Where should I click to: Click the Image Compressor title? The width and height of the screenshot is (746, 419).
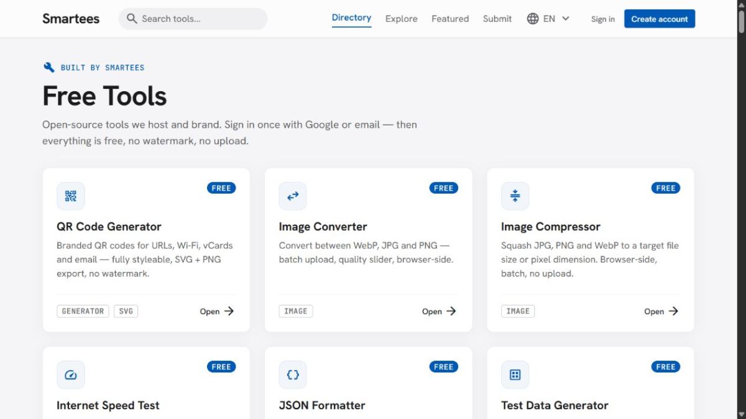click(x=551, y=227)
